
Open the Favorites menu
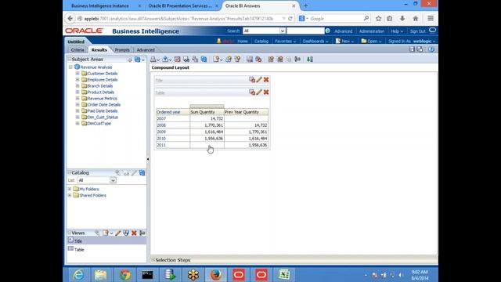tap(285, 42)
